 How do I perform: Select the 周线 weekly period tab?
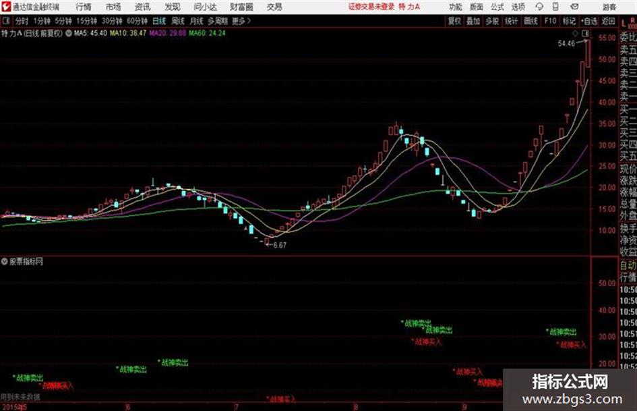click(178, 21)
